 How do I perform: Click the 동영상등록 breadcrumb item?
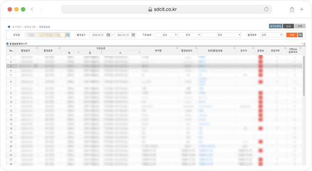click(44, 27)
